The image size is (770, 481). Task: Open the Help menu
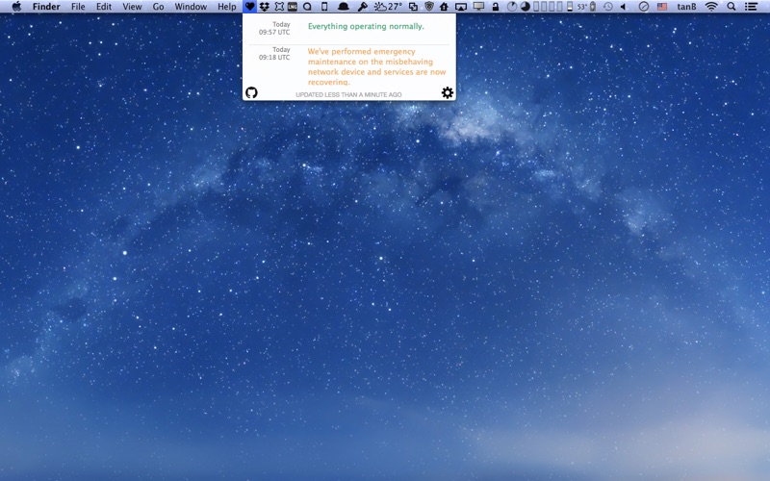tap(227, 7)
